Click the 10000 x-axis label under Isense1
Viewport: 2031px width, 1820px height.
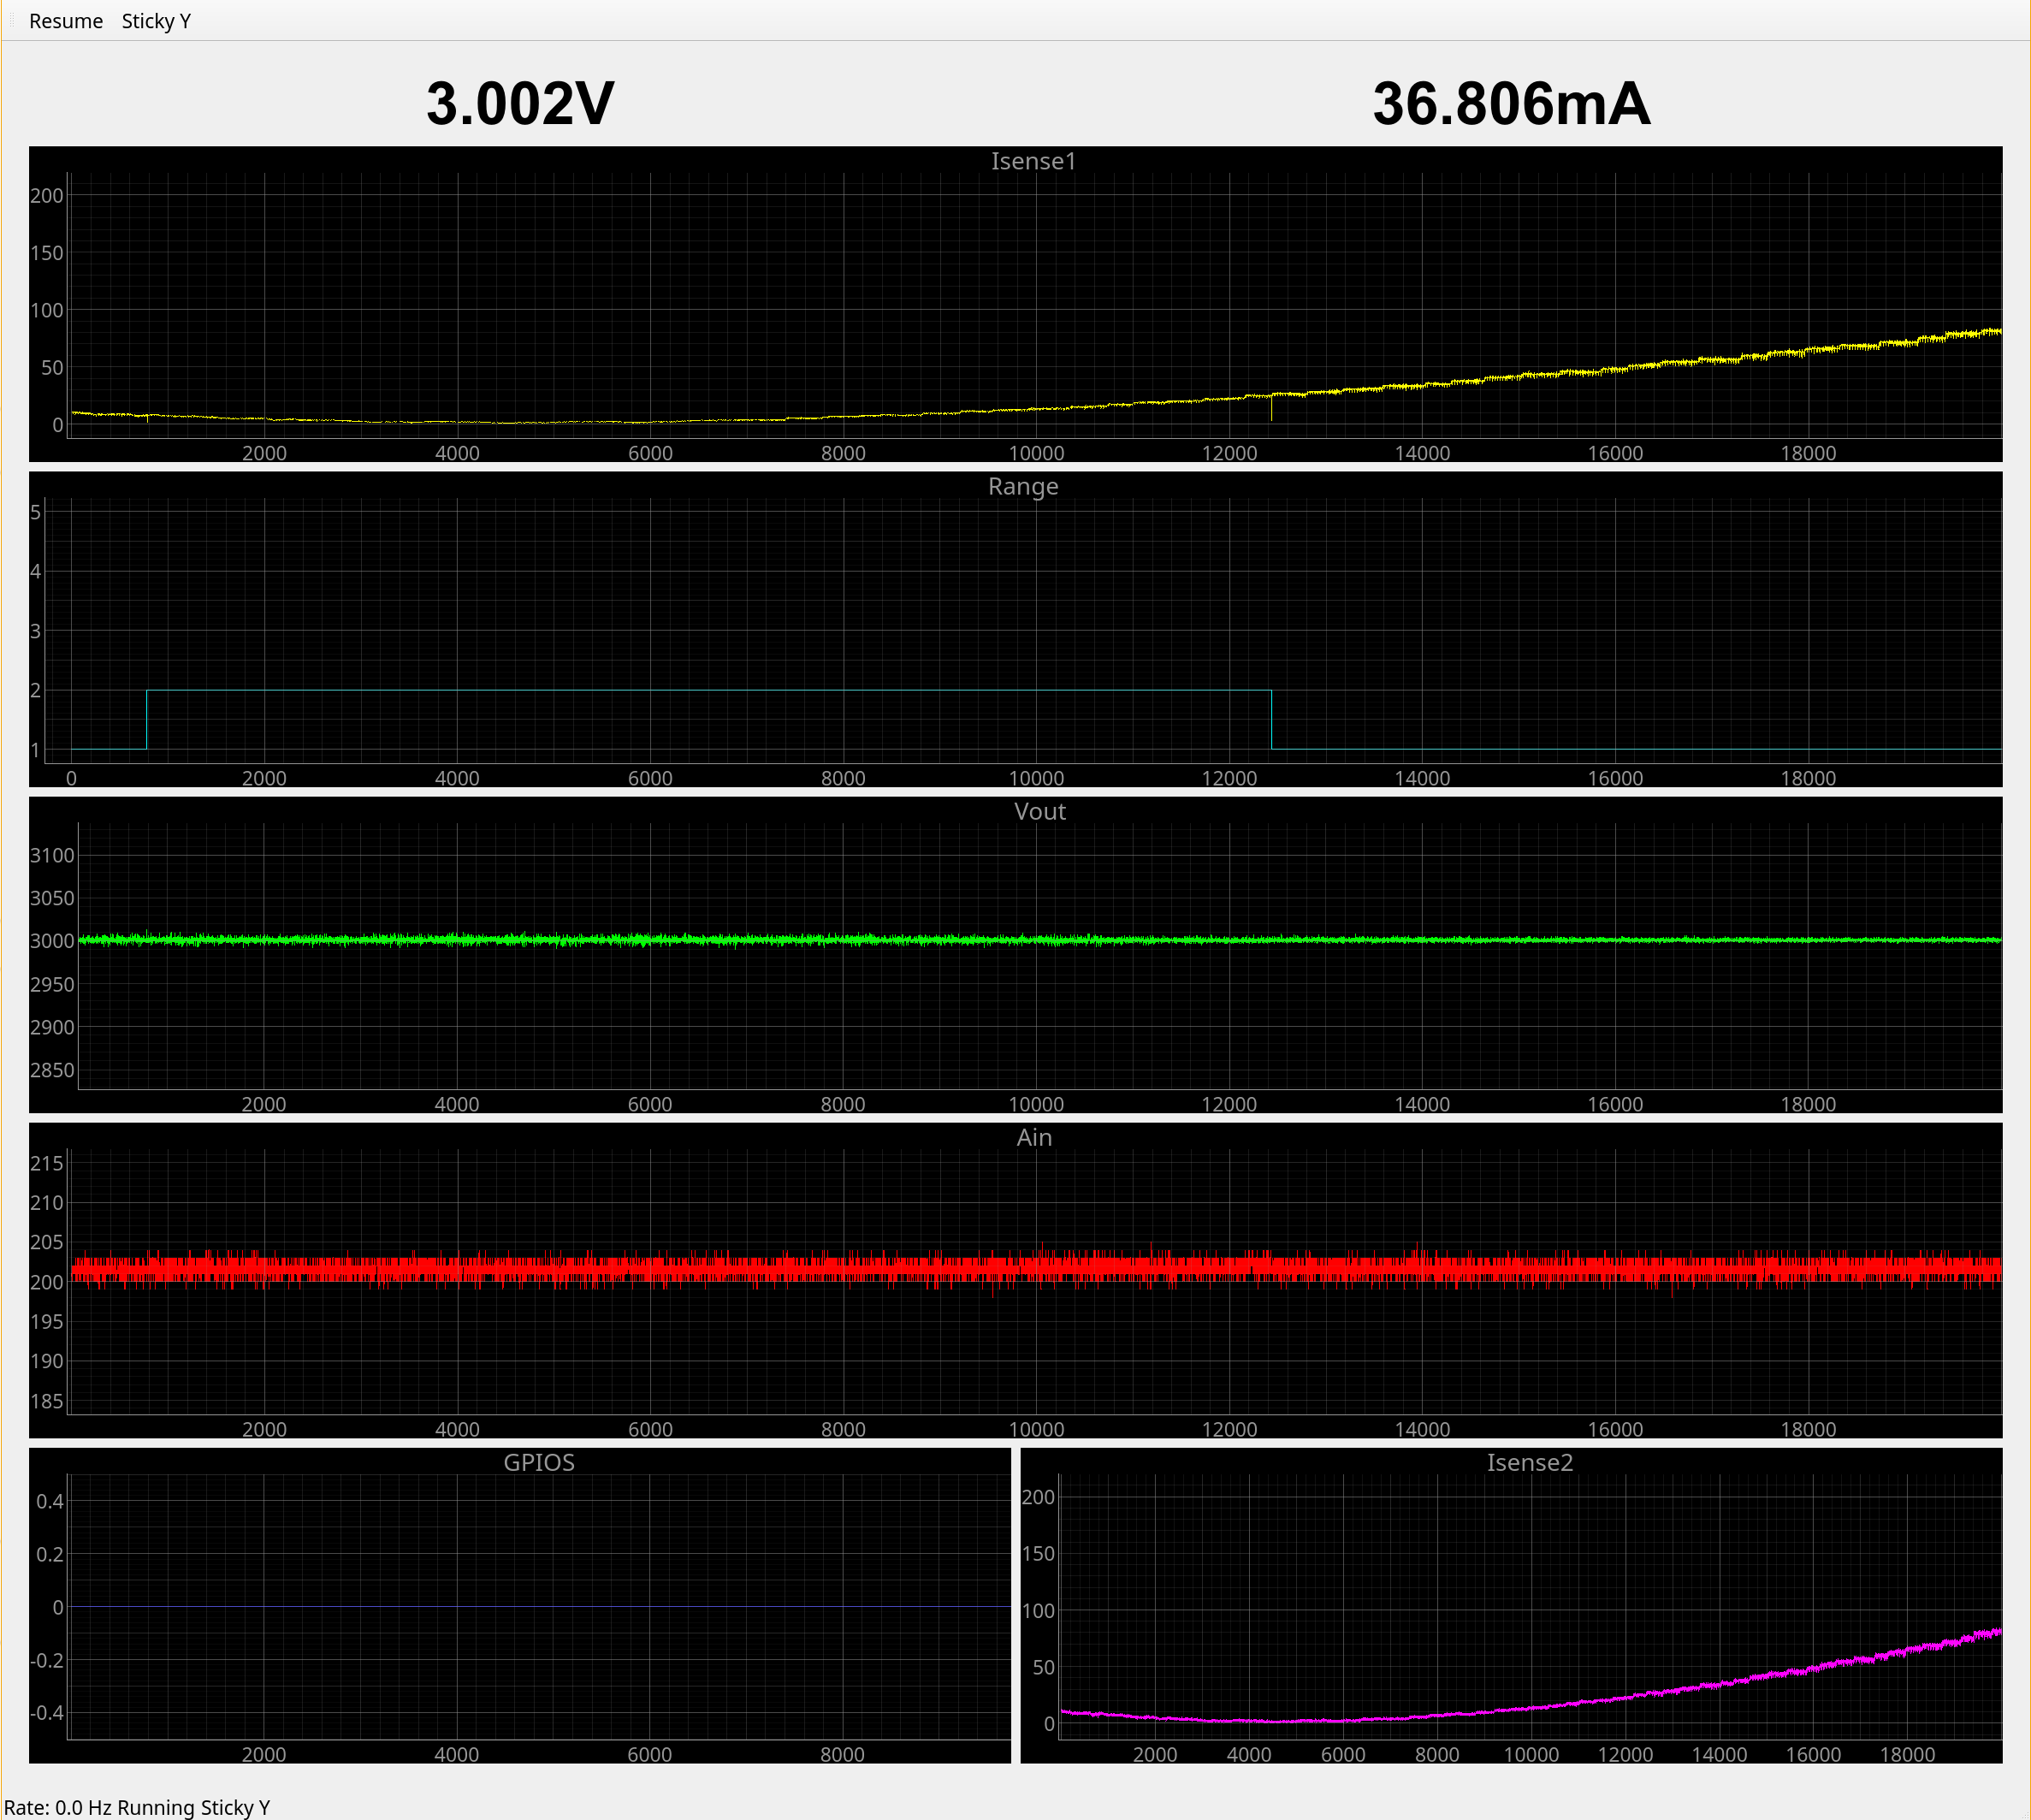tap(1036, 453)
